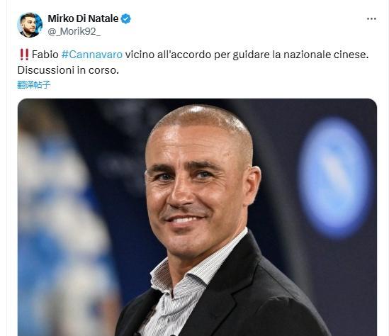Click the Mirko Di Natale display name
The image size is (389, 336).
(83, 18)
